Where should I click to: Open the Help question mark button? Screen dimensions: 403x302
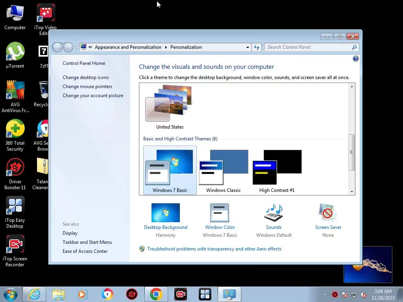[x=355, y=59]
